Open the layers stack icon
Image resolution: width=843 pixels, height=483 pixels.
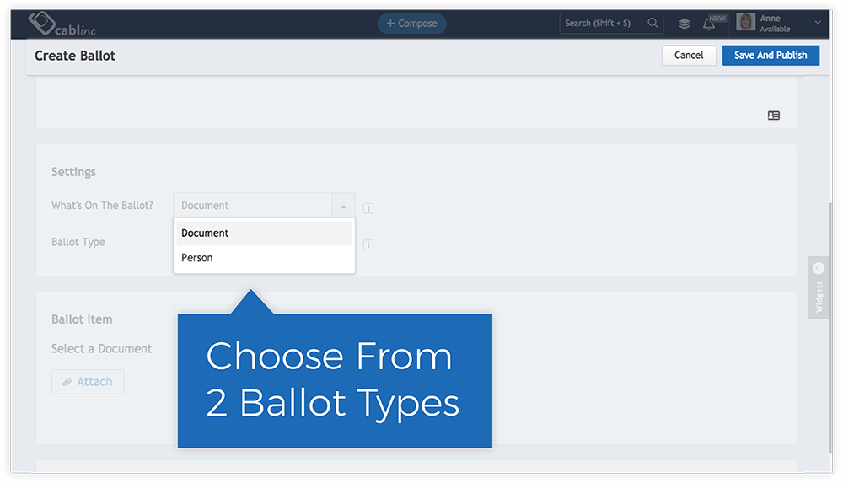684,24
